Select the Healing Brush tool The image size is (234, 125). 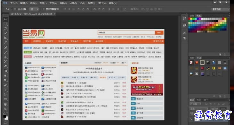coord(5,48)
